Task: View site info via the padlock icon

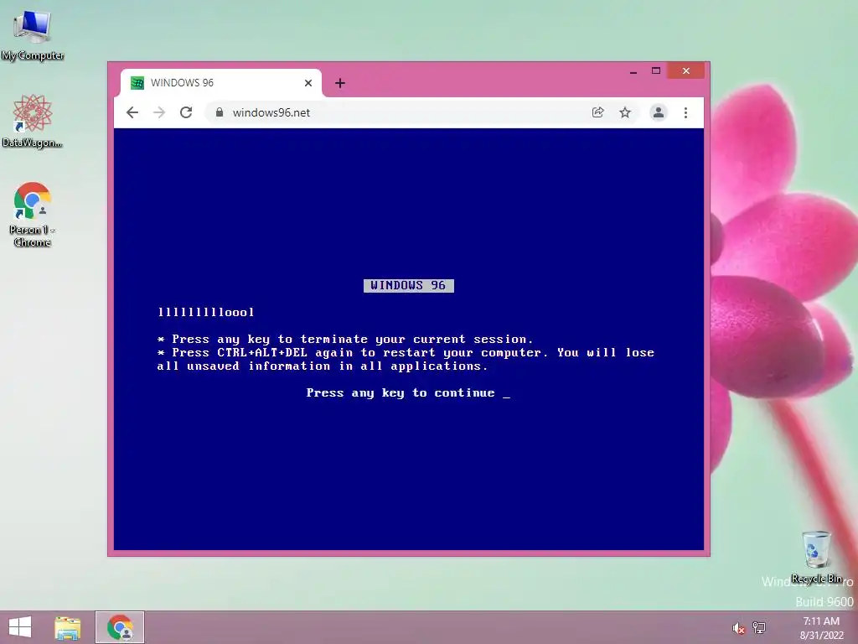Action: coord(220,112)
